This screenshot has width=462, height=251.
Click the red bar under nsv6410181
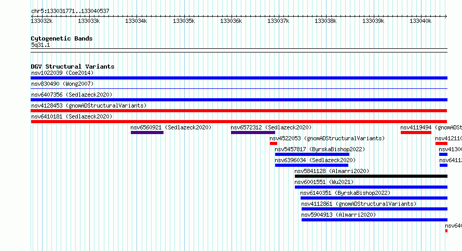click(239, 122)
